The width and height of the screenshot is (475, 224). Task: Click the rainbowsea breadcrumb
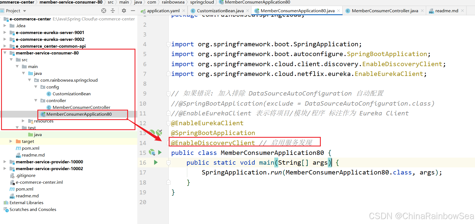(x=173, y=2)
